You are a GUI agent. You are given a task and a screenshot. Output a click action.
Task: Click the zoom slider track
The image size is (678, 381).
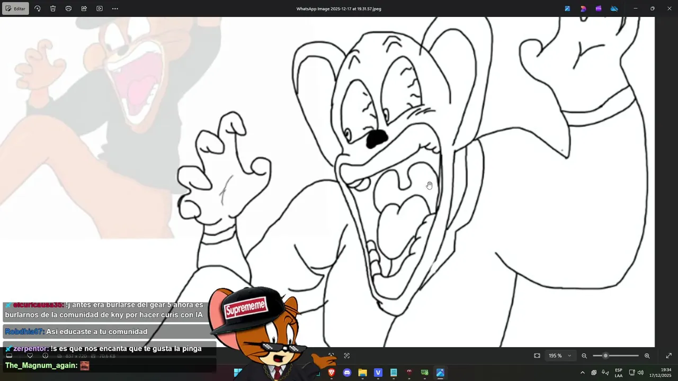point(615,356)
